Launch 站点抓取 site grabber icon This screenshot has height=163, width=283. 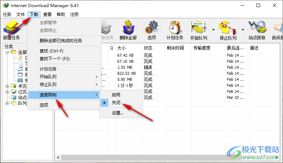click(257, 27)
